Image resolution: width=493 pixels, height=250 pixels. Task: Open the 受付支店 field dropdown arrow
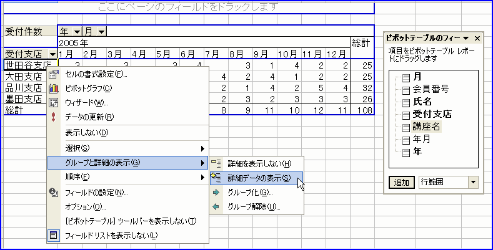coord(53,54)
